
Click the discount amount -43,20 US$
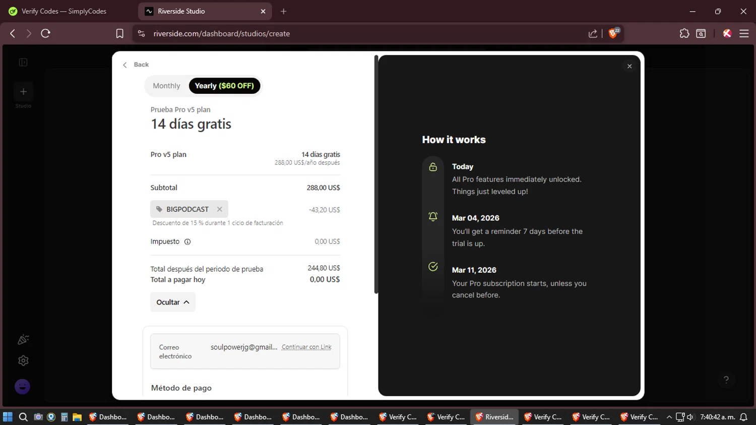click(324, 210)
